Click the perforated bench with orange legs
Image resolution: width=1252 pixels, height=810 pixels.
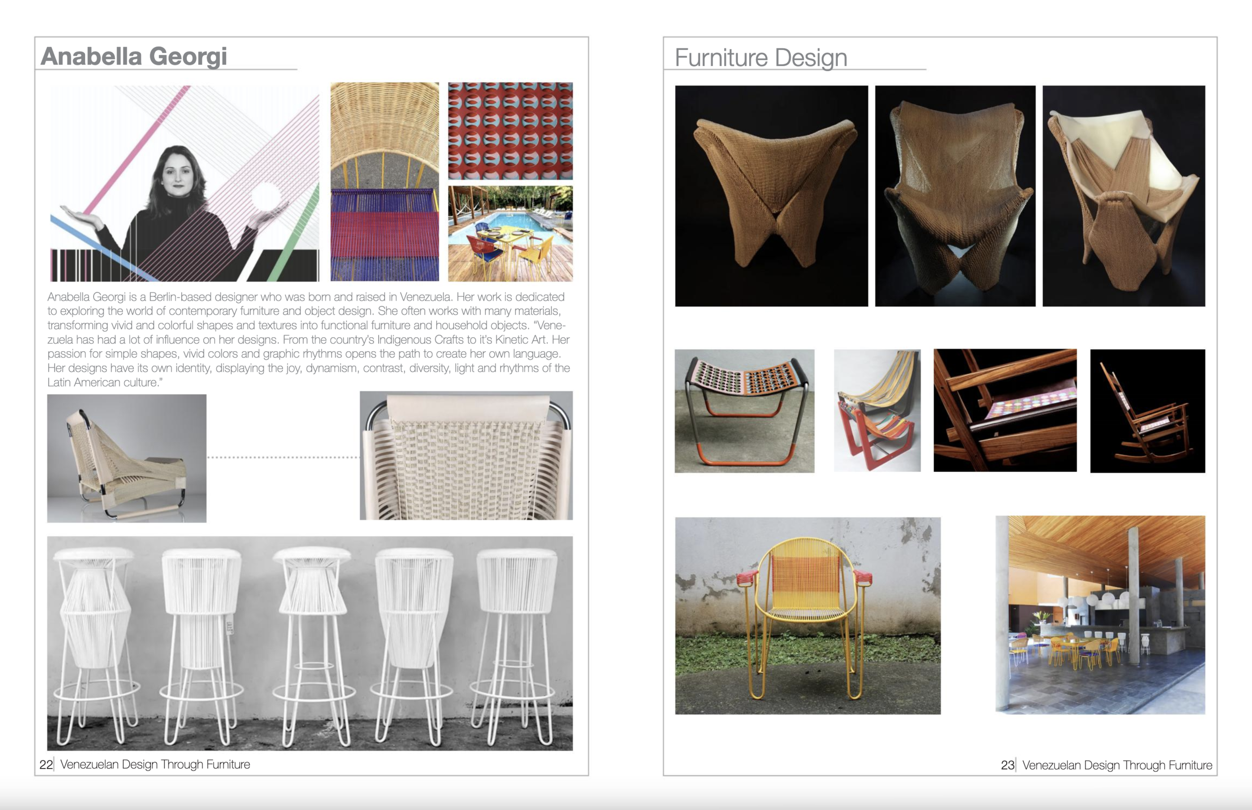(744, 411)
